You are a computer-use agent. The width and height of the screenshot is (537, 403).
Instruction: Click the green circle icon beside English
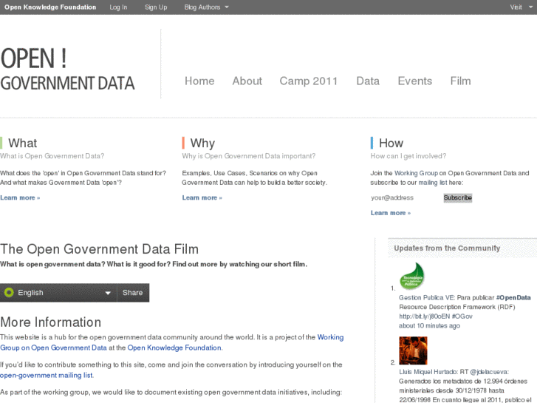(9, 293)
